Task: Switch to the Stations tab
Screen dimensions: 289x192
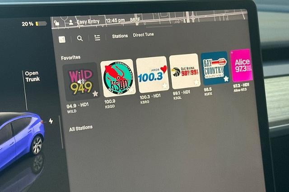Action: point(120,36)
